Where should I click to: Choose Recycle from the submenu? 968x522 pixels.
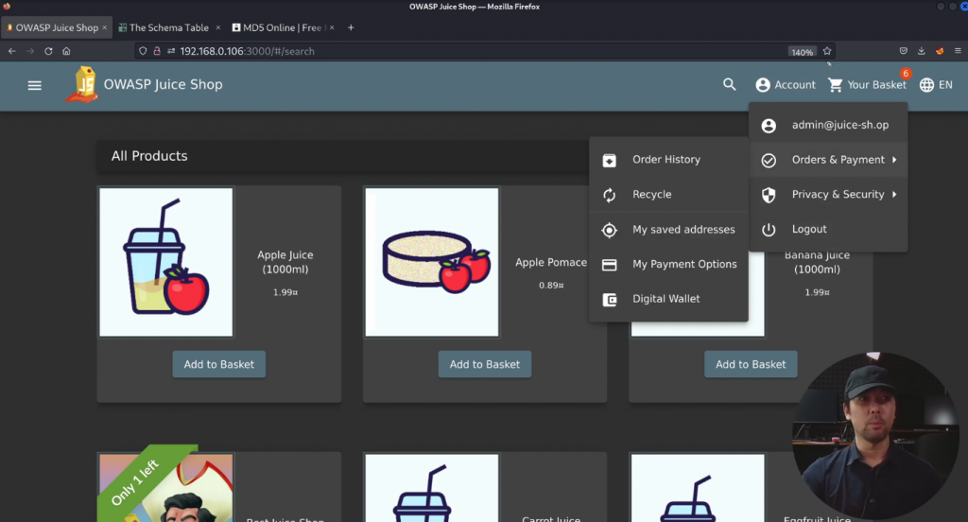(x=668, y=194)
